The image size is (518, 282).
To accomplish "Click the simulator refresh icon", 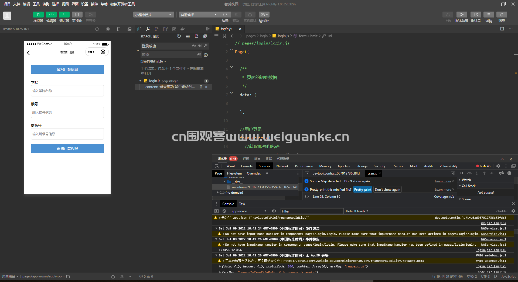I will click(x=97, y=29).
